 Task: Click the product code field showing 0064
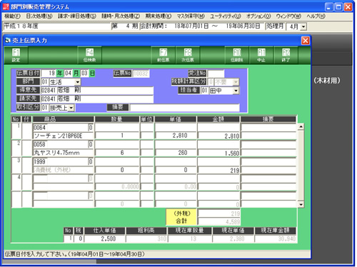61,128
